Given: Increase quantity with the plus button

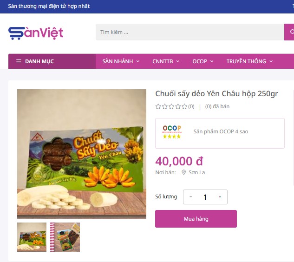Looking at the screenshot, I should 220,197.
